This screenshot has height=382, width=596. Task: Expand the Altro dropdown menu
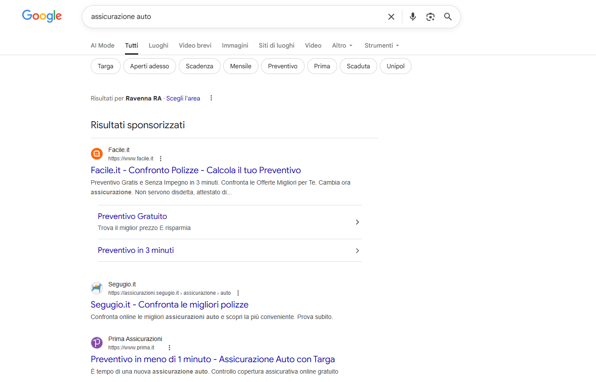pyautogui.click(x=342, y=45)
